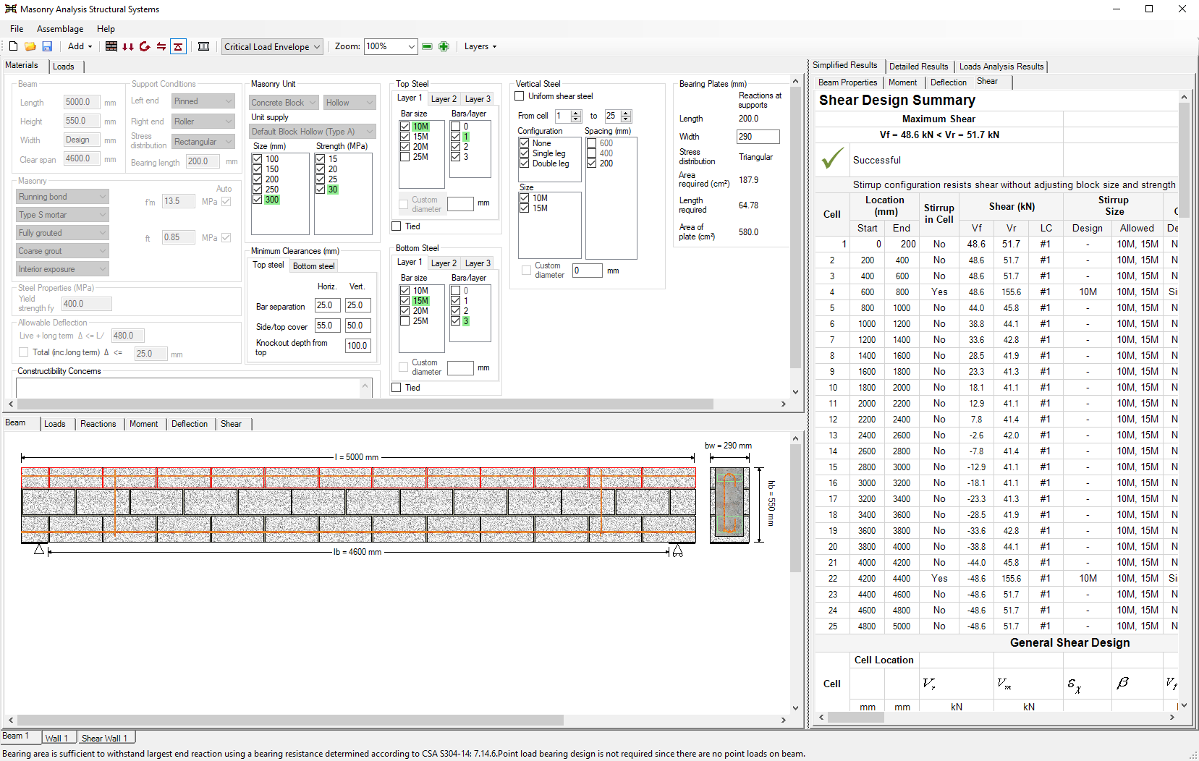The width and height of the screenshot is (1199, 761).
Task: Click the red circular arrow moment icon
Action: (145, 46)
